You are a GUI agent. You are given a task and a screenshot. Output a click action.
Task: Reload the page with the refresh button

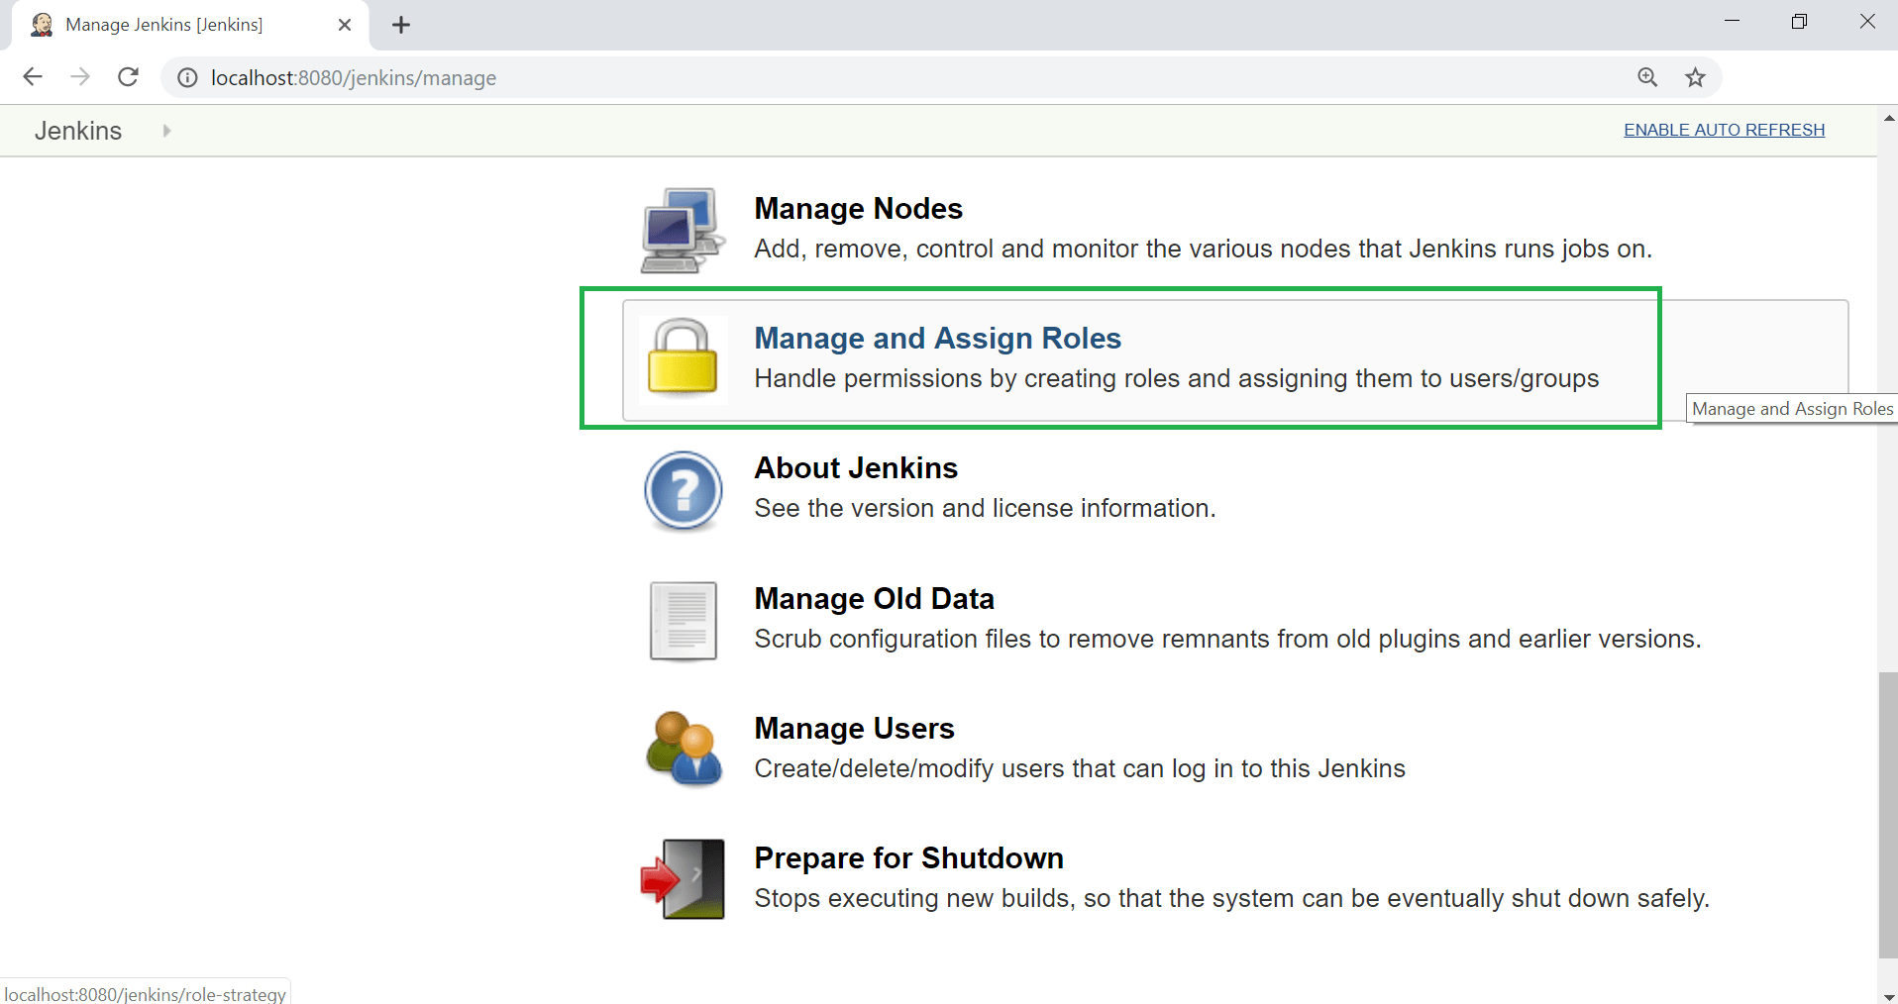click(128, 77)
